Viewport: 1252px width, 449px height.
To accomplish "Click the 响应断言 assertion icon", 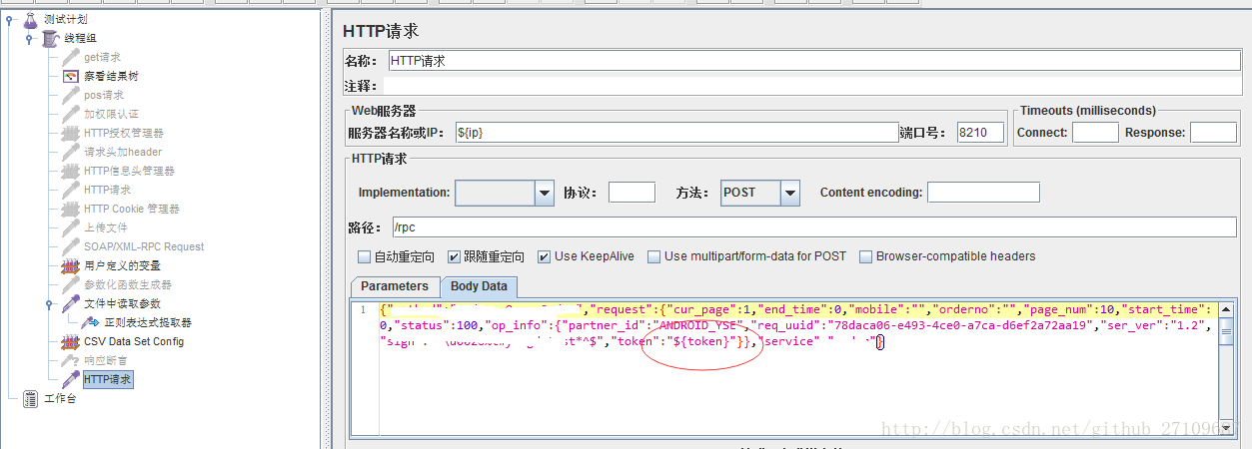I will (x=70, y=360).
